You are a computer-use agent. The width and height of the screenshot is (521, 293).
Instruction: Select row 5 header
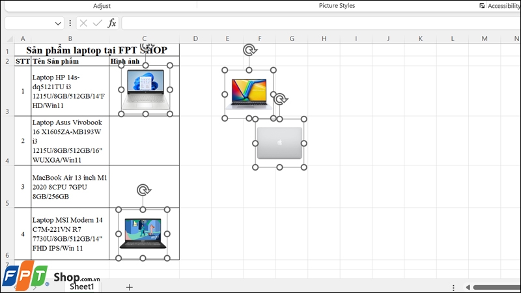(7, 186)
